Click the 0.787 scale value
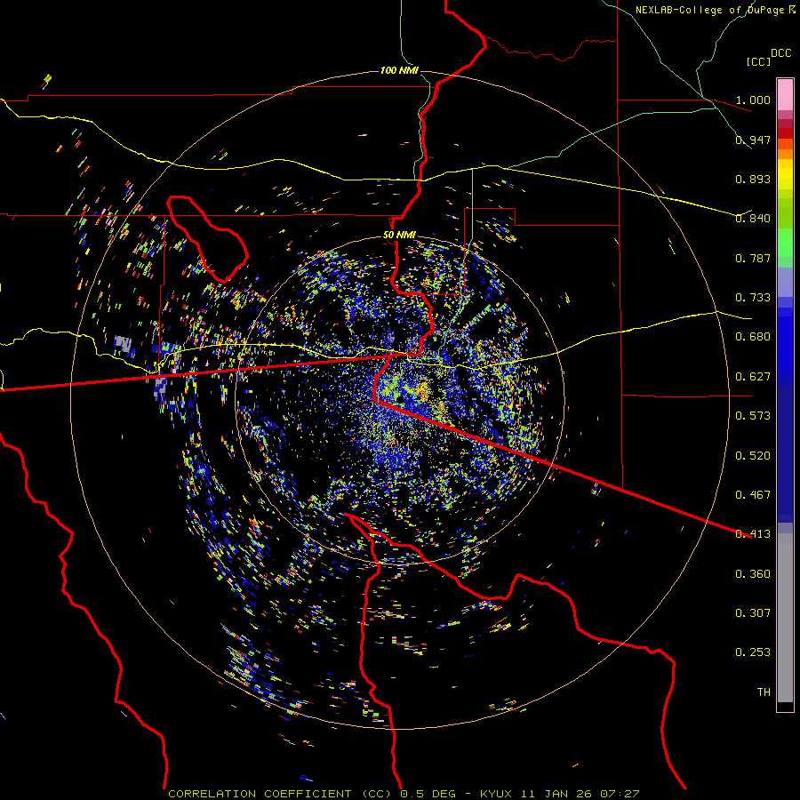 (x=753, y=258)
